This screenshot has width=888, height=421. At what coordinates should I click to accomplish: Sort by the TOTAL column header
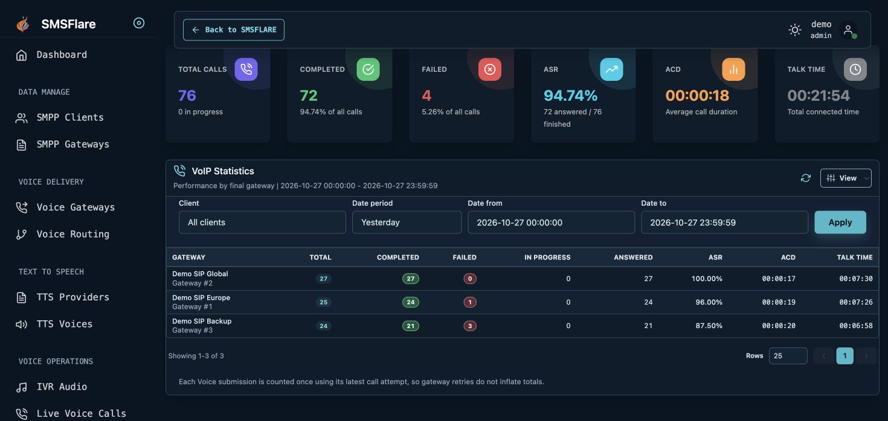pos(320,257)
